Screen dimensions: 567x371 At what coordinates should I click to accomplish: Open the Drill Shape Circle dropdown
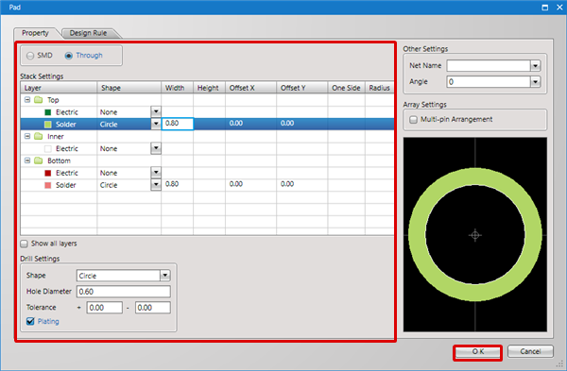(x=164, y=276)
